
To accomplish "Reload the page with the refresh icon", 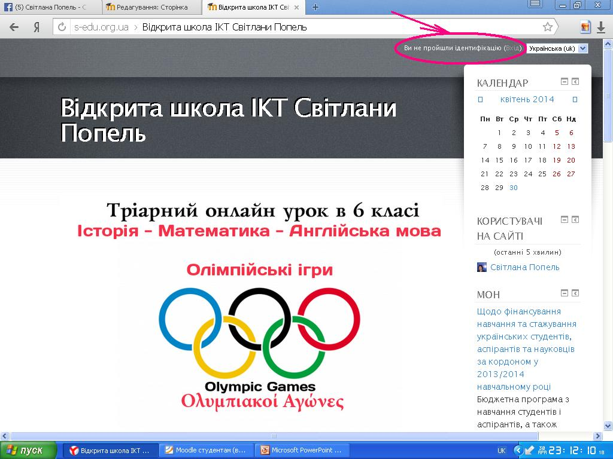I will click(62, 27).
